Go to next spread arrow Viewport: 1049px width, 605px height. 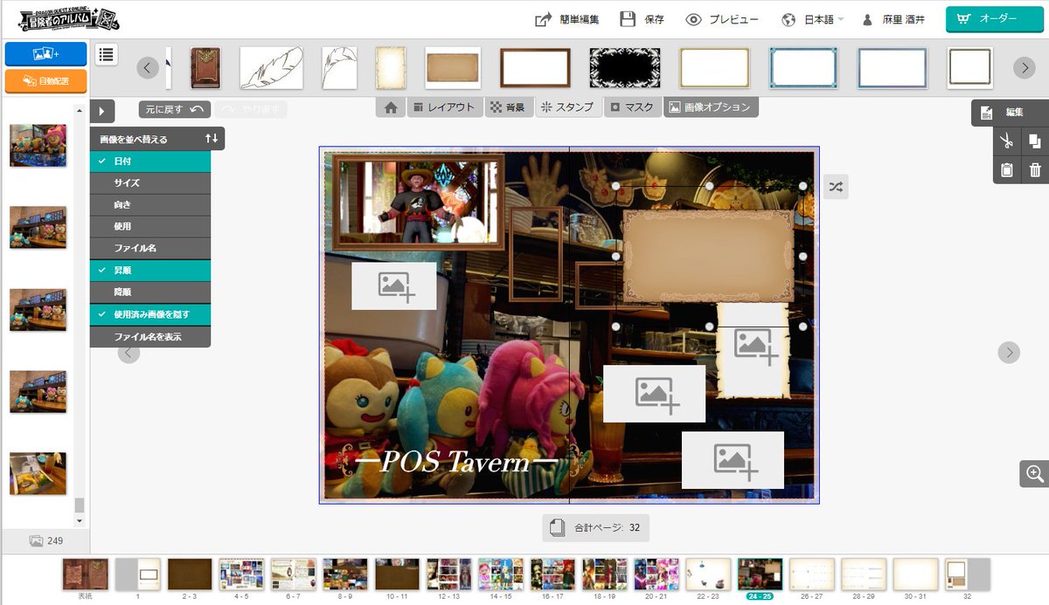[1010, 352]
